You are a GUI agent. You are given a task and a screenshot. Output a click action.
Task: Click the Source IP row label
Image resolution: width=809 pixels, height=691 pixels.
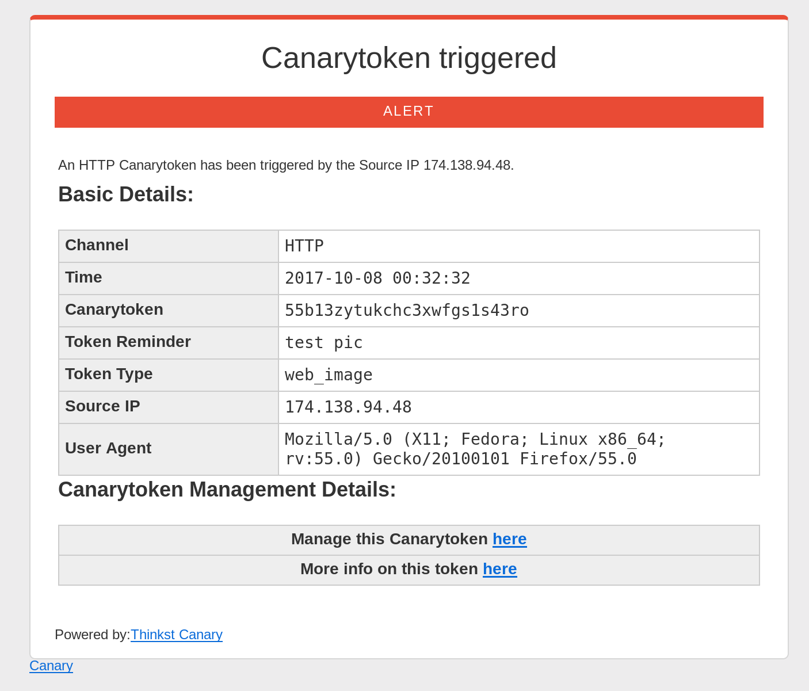point(102,406)
